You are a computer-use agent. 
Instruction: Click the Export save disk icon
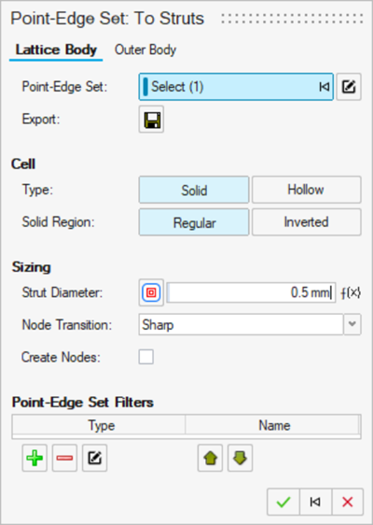click(151, 120)
